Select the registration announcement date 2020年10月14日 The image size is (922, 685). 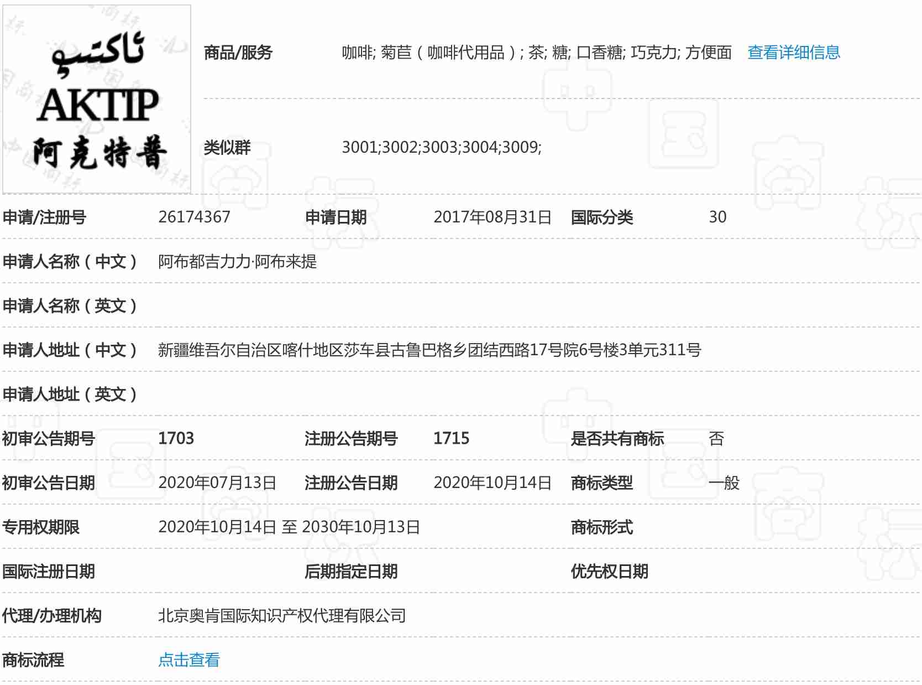[492, 482]
